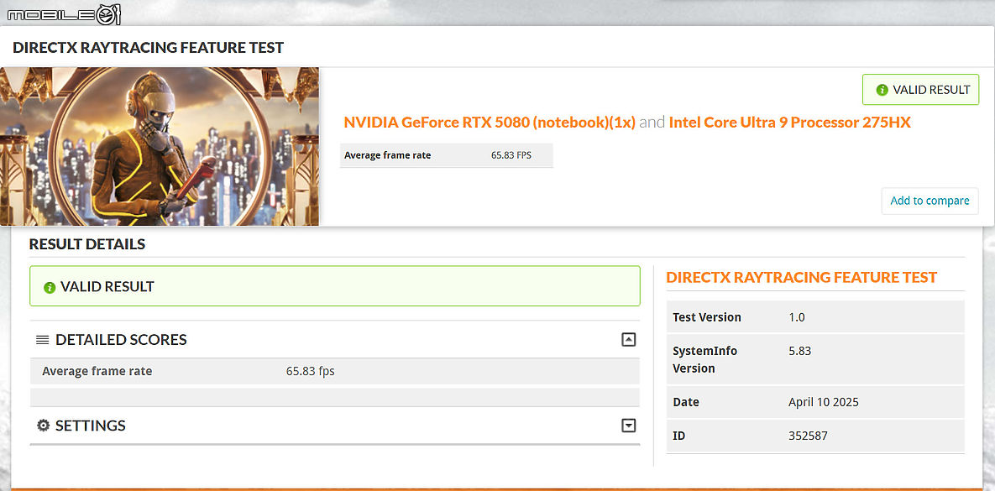Click the info icon in Result Details banner
The image size is (995, 491).
(50, 287)
